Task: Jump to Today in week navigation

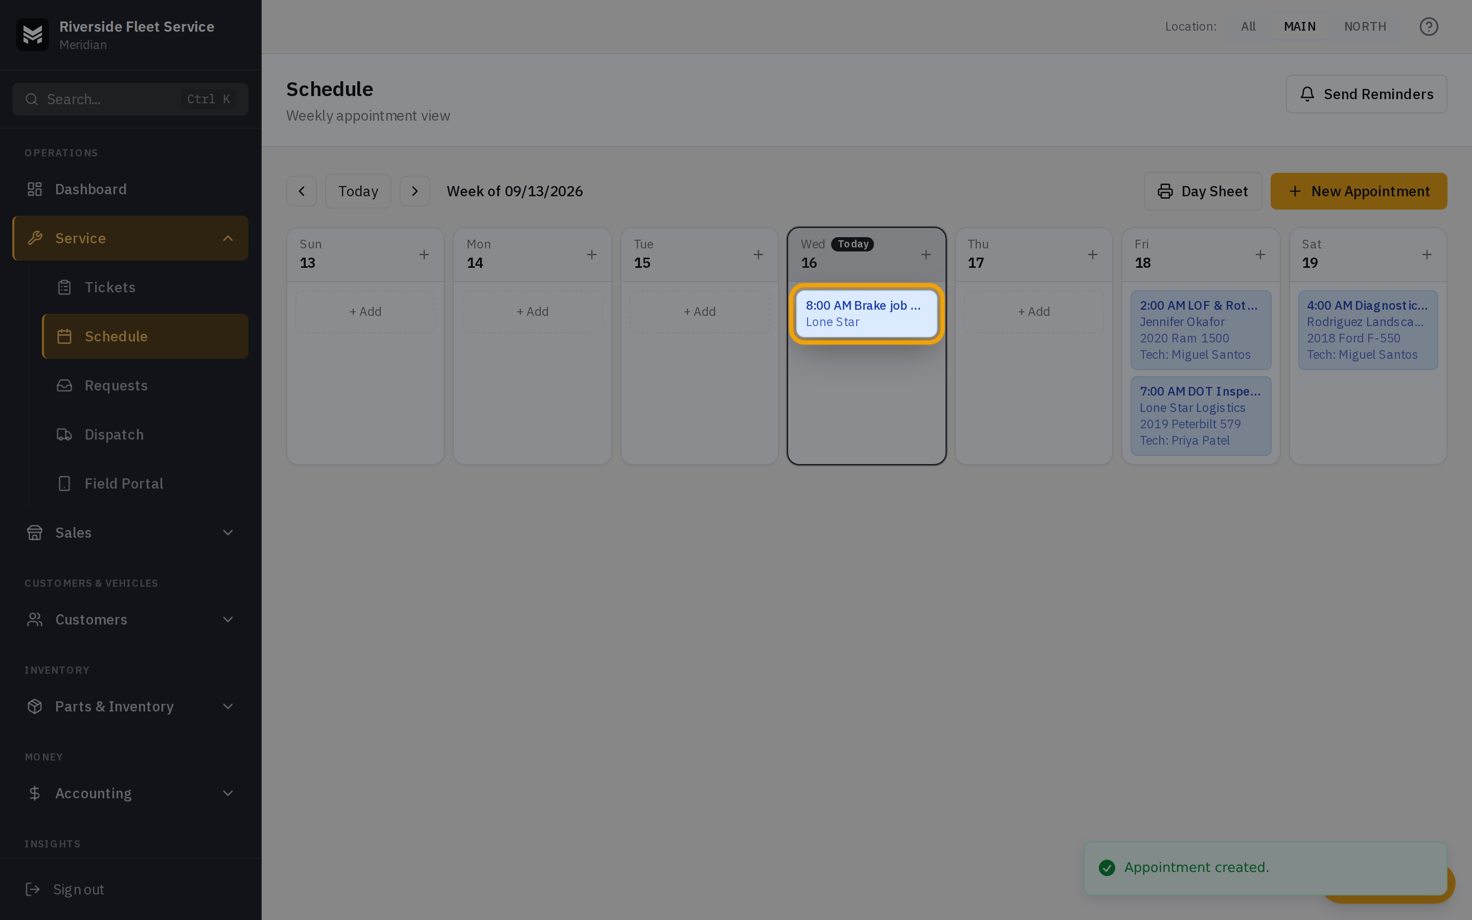Action: [x=358, y=191]
